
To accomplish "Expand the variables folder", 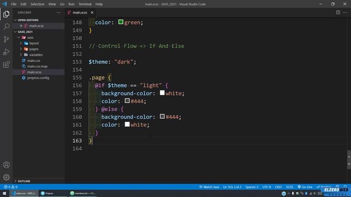I will [x=38, y=55].
